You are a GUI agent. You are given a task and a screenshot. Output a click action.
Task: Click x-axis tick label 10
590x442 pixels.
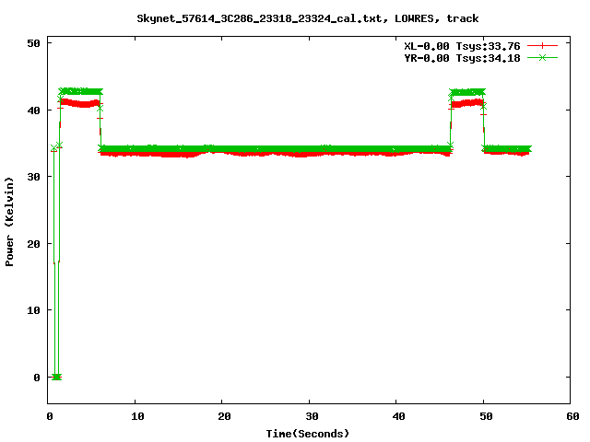(137, 416)
